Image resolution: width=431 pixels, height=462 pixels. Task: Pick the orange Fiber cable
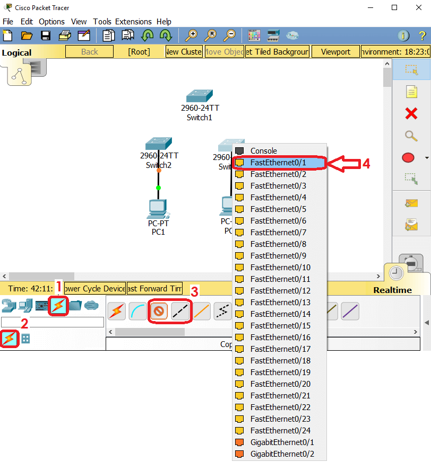point(202,311)
